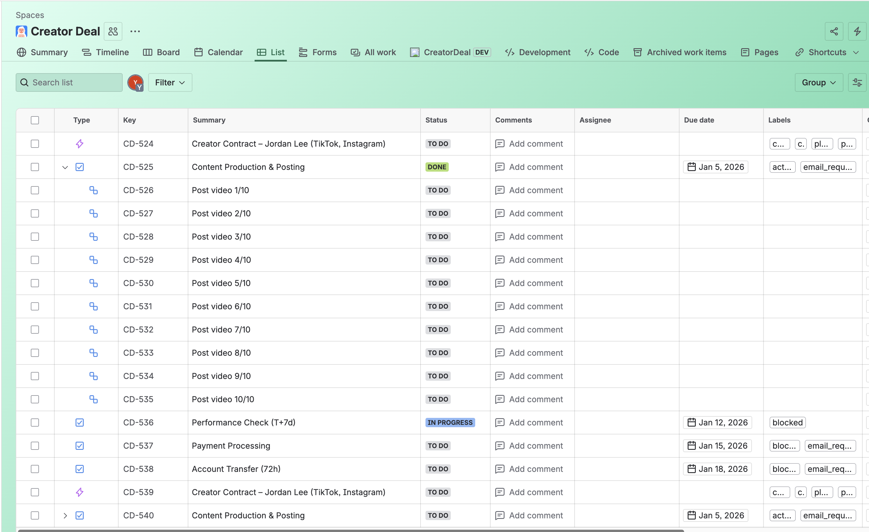This screenshot has height=532, width=869.
Task: Click the subtask icon for CD-530
Action: click(x=93, y=283)
